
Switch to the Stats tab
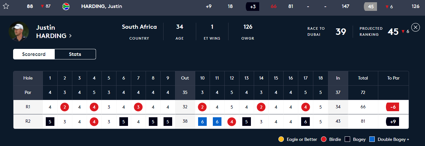(x=75, y=54)
